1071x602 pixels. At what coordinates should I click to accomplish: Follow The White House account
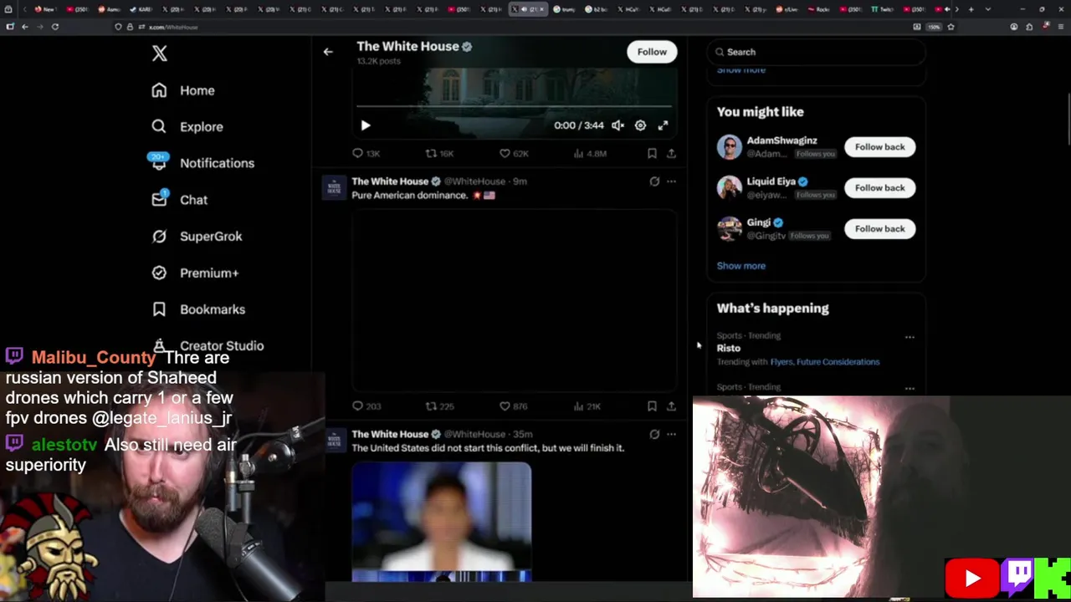652,52
